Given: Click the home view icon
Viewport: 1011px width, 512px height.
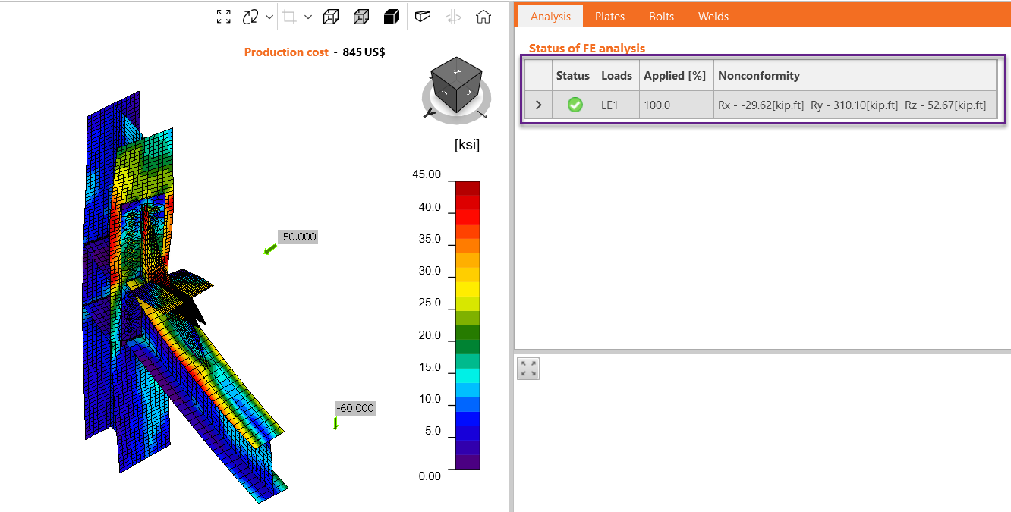Looking at the screenshot, I should 483,17.
